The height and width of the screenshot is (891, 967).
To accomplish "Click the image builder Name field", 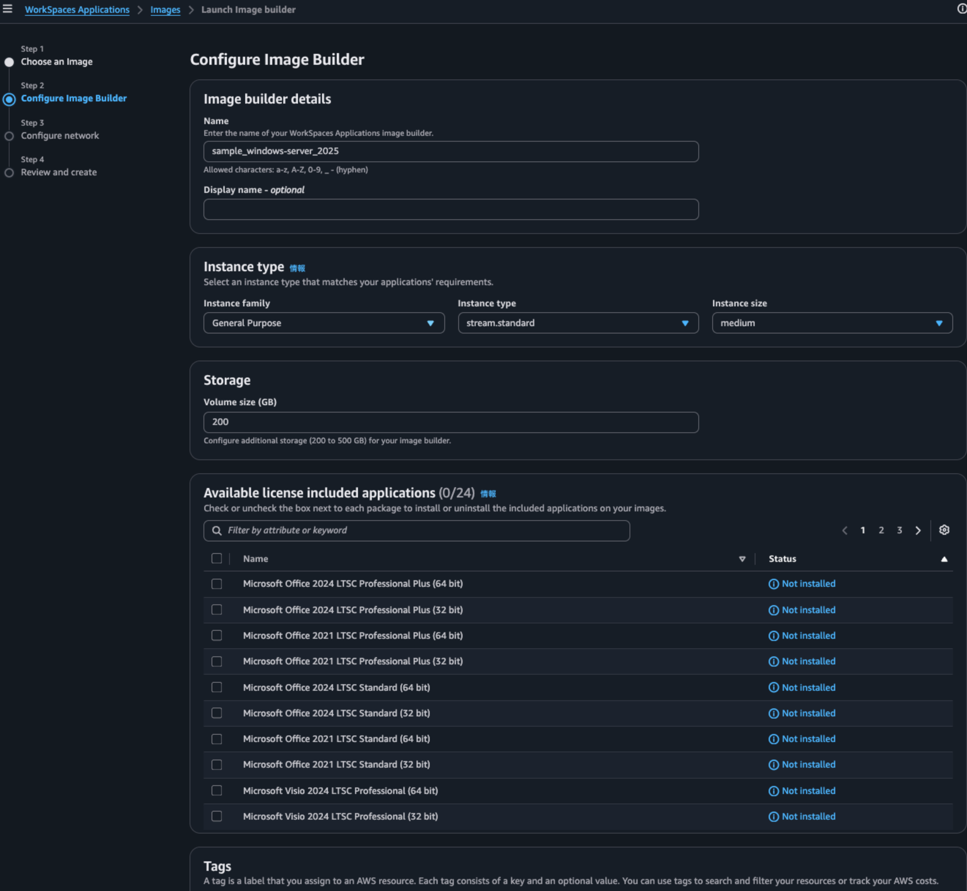I will point(451,152).
